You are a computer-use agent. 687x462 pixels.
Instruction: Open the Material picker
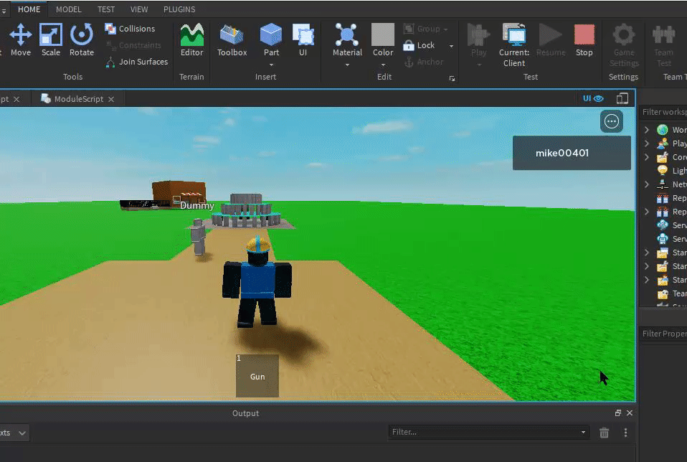347,40
